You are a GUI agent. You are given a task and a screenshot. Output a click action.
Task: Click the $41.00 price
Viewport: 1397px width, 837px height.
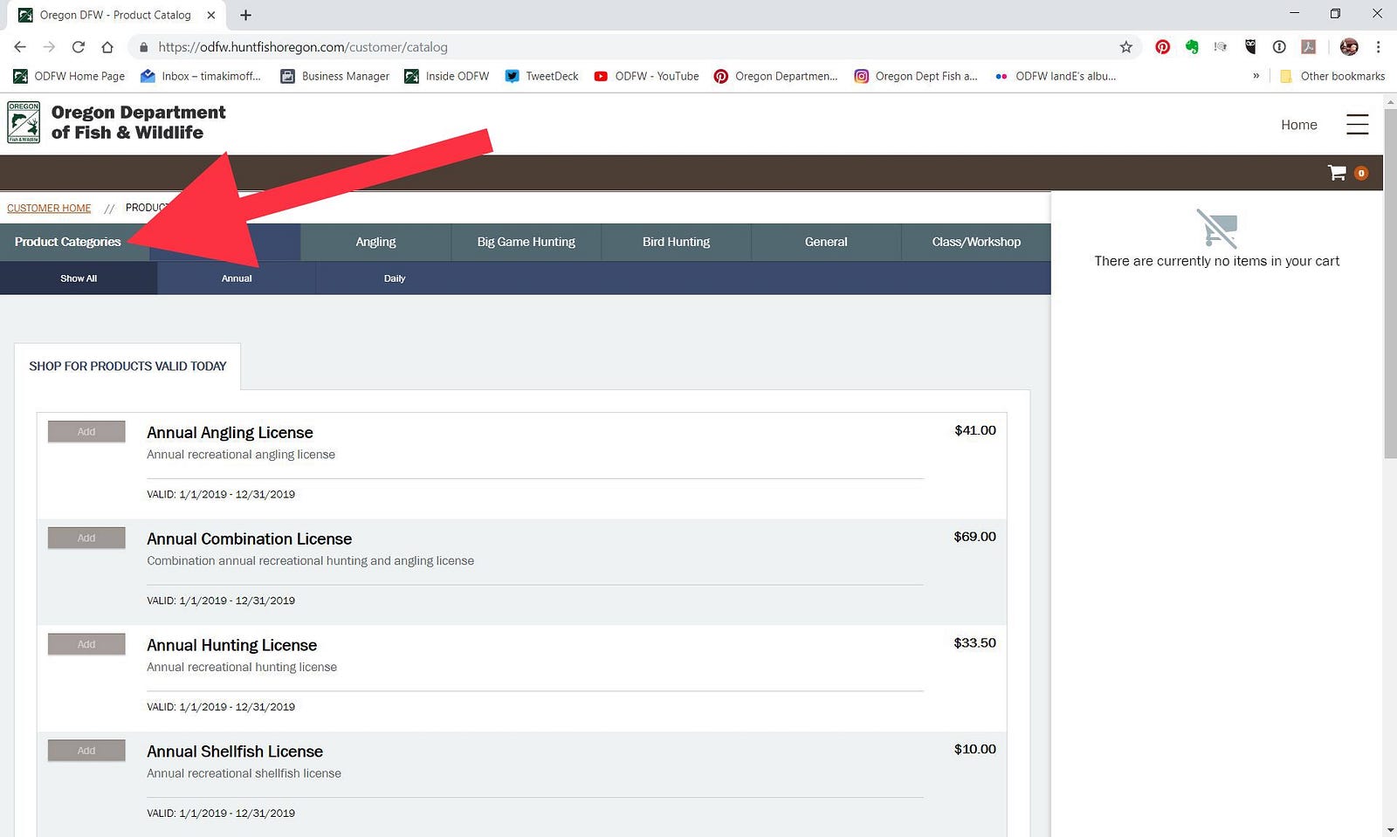[x=975, y=430]
